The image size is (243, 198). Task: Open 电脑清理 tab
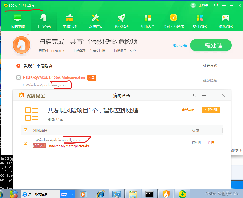coord(70,21)
